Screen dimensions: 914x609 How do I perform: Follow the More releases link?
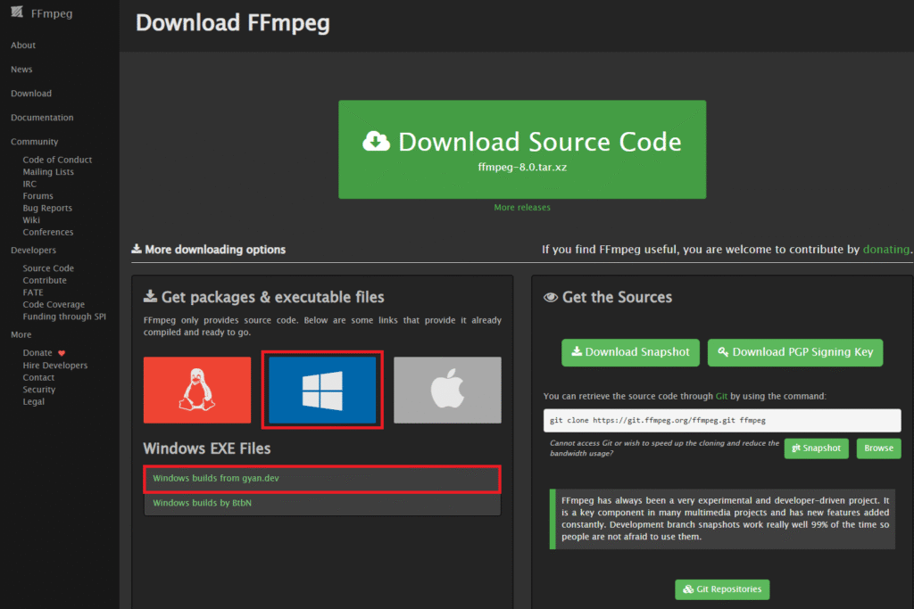[522, 208]
